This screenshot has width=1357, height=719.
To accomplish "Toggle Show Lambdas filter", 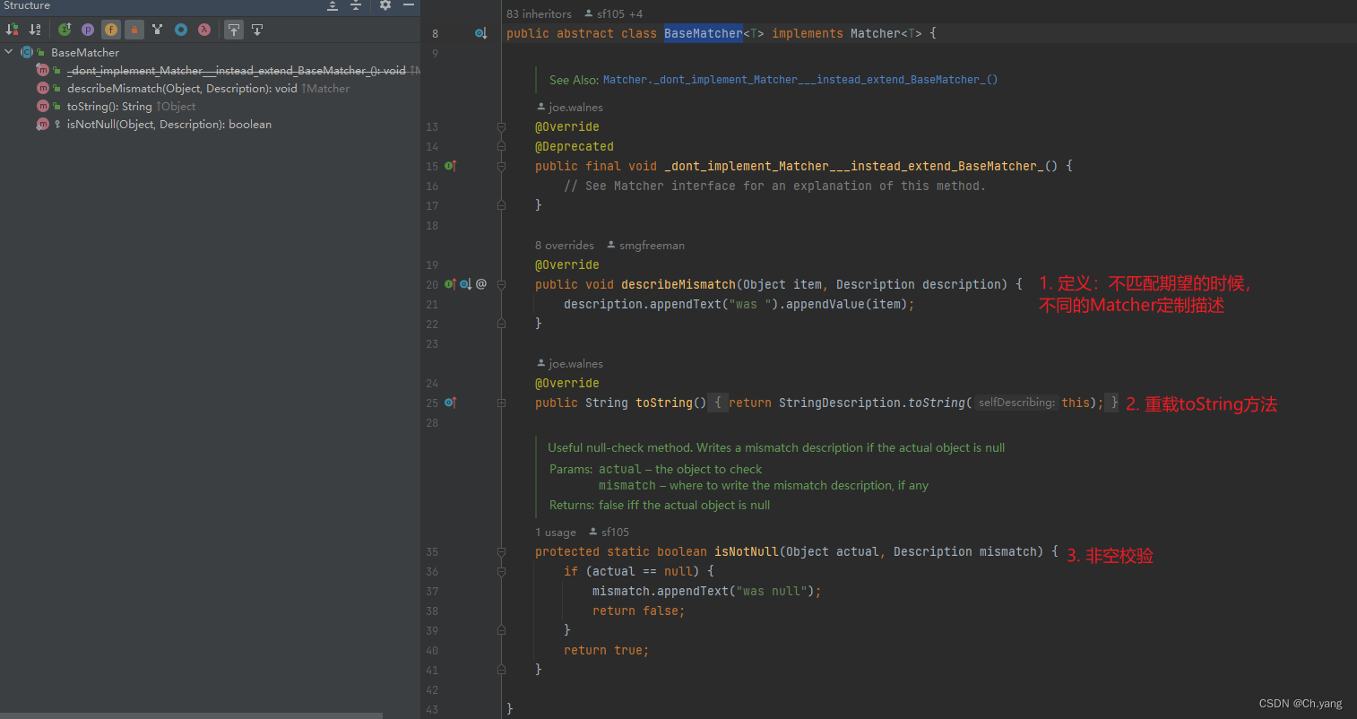I will tap(204, 30).
